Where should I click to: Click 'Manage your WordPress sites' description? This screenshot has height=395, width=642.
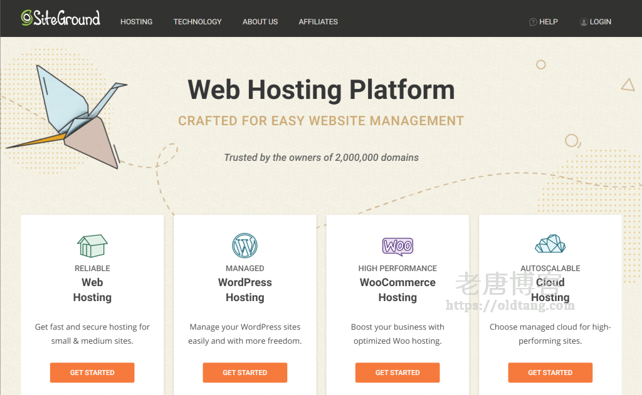coord(245,334)
